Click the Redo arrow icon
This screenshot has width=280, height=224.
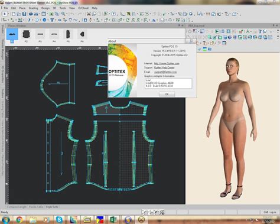click(80, 14)
